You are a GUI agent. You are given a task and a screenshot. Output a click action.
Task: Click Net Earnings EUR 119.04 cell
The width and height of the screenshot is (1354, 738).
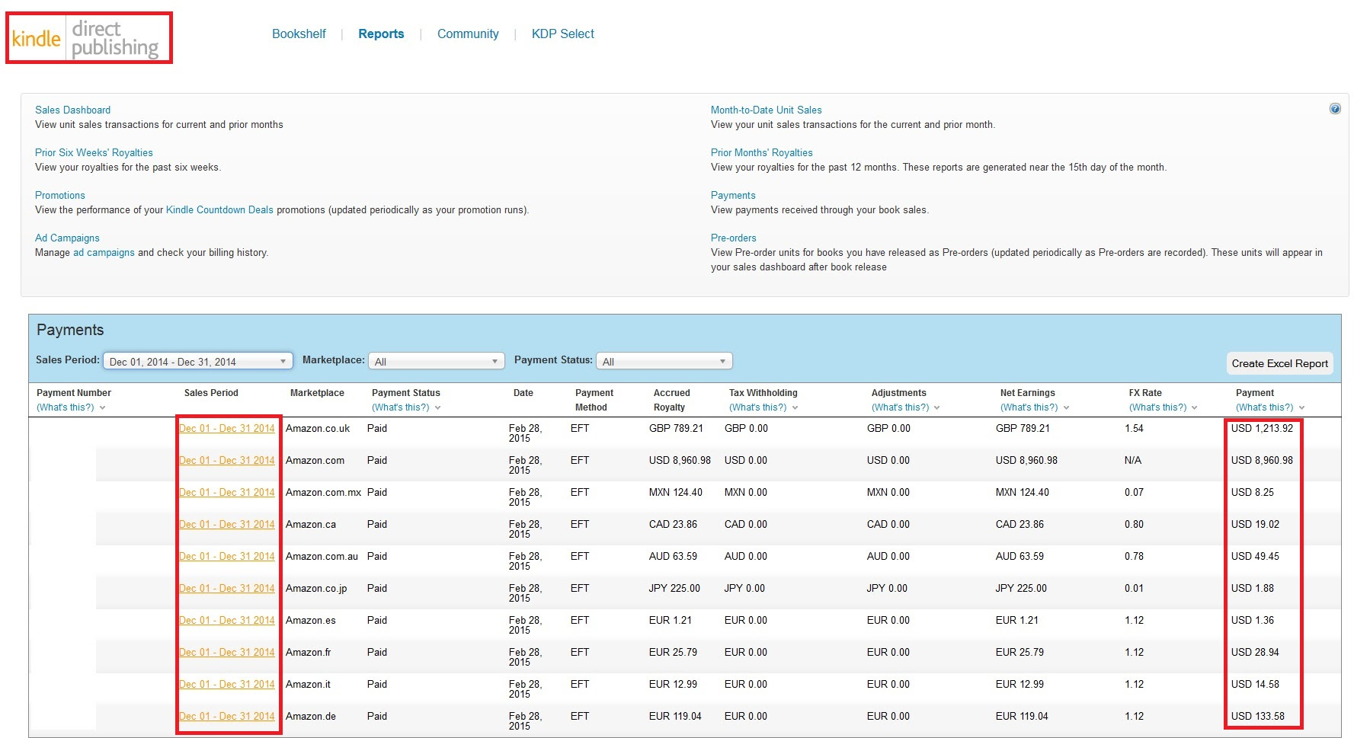pos(1022,716)
